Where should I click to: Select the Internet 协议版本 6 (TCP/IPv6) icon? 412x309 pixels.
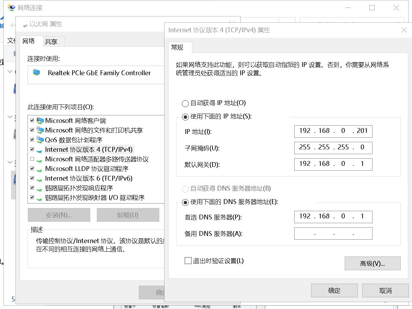(x=40, y=179)
